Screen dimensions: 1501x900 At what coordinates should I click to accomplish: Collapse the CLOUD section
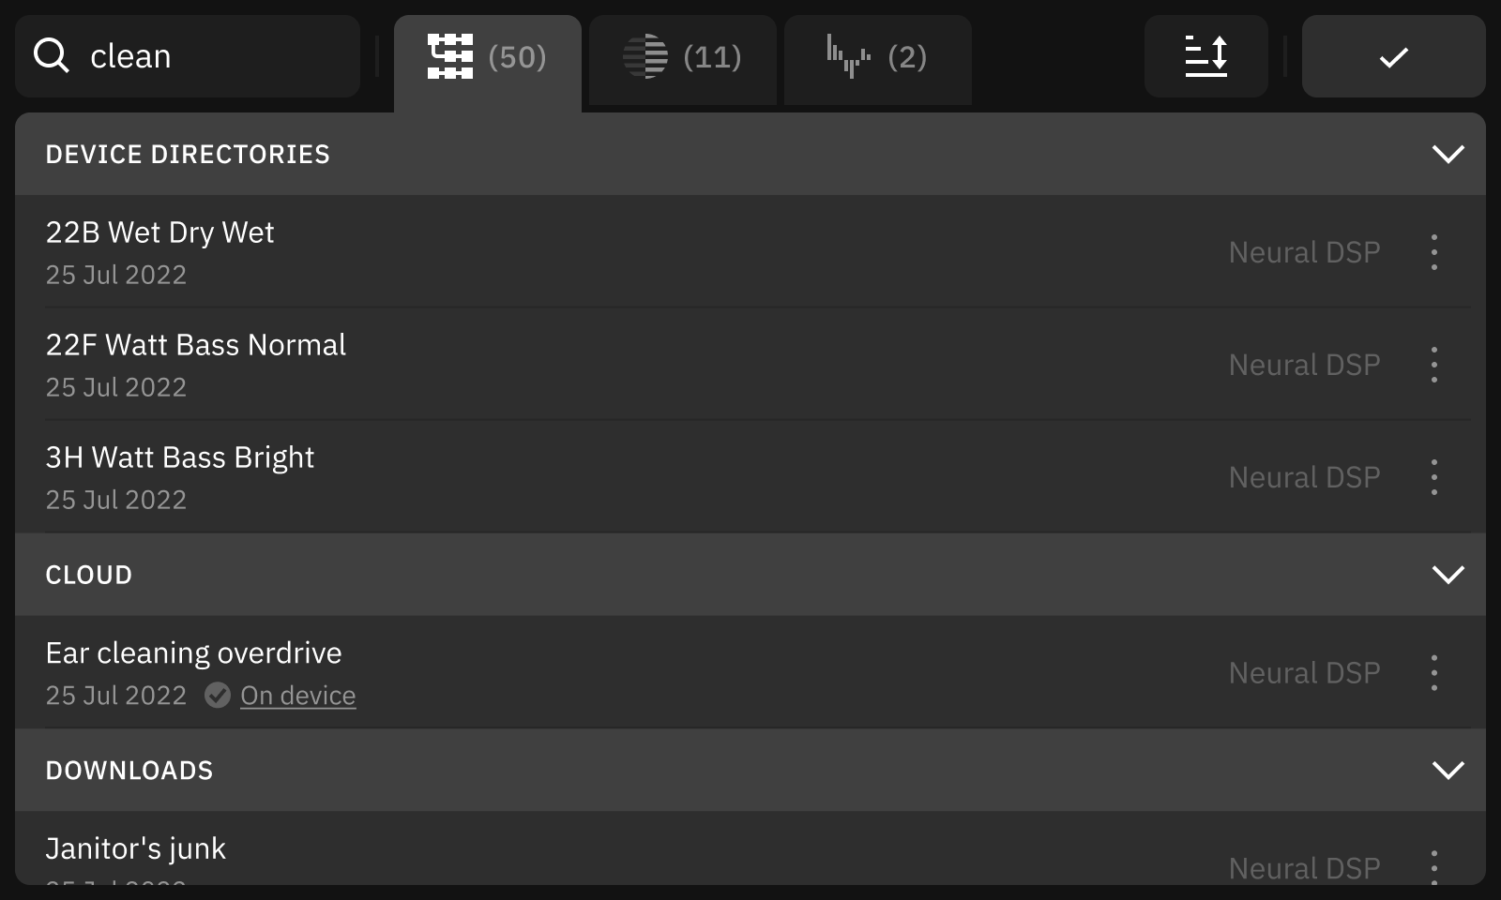(1448, 575)
